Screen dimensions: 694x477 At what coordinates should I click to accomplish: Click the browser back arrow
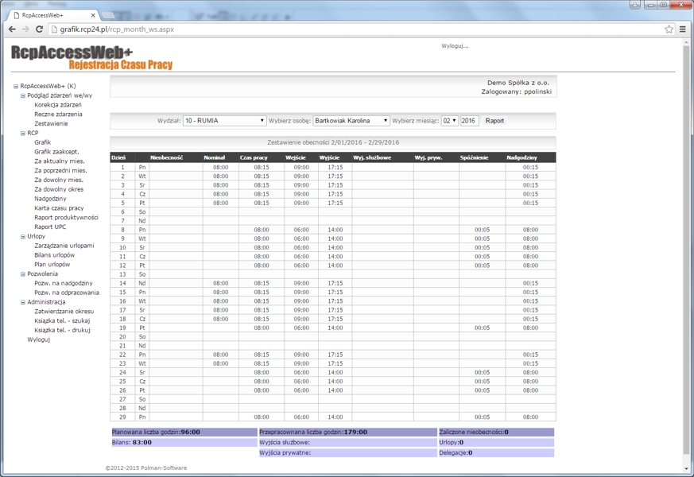[12, 29]
